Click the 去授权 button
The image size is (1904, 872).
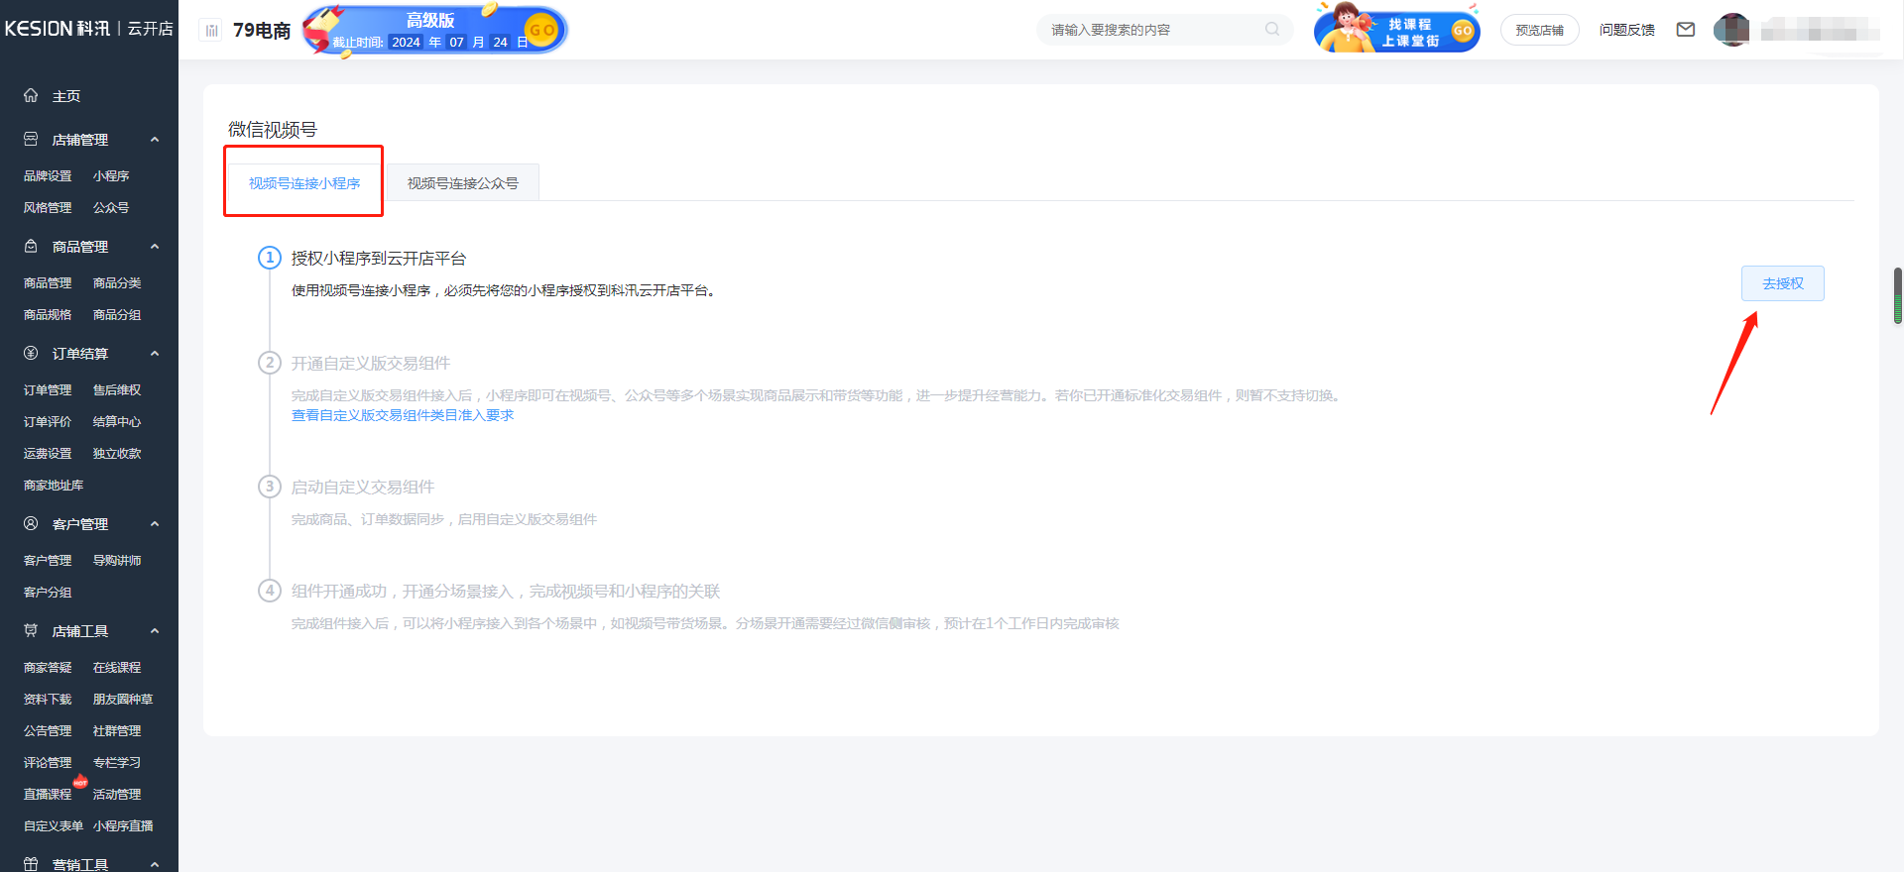tap(1782, 283)
